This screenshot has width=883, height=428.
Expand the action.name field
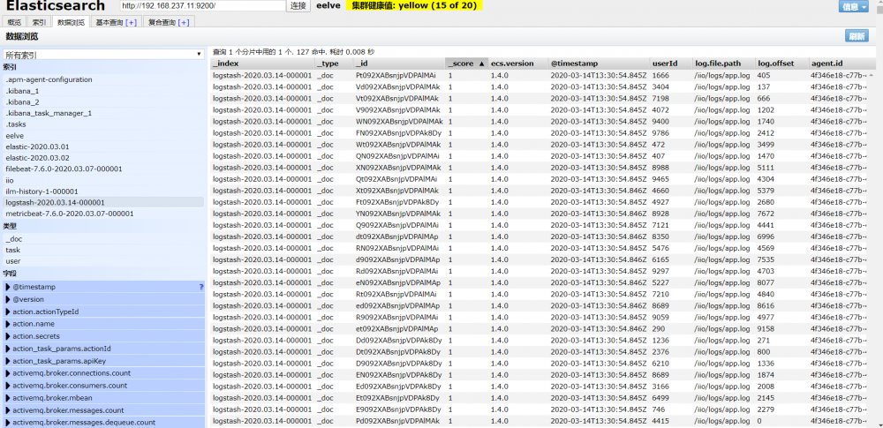[x=8, y=325]
